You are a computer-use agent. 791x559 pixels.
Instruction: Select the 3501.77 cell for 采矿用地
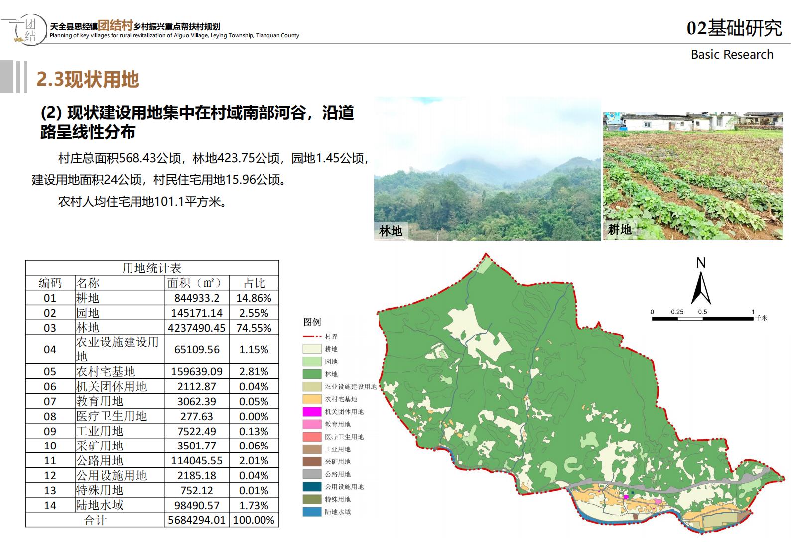pyautogui.click(x=197, y=446)
